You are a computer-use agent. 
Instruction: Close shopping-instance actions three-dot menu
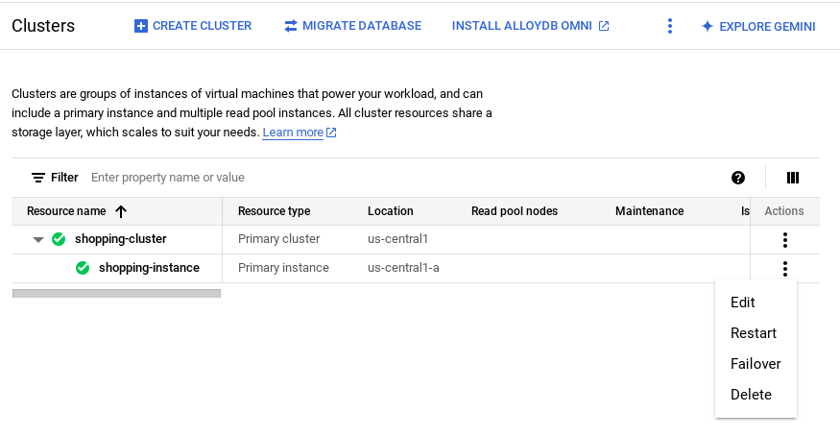tap(785, 269)
